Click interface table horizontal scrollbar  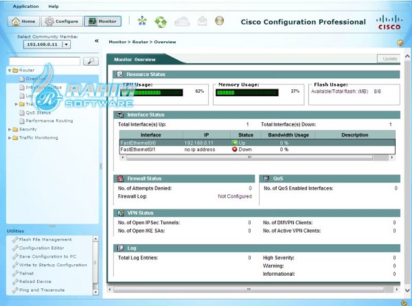click(x=249, y=158)
